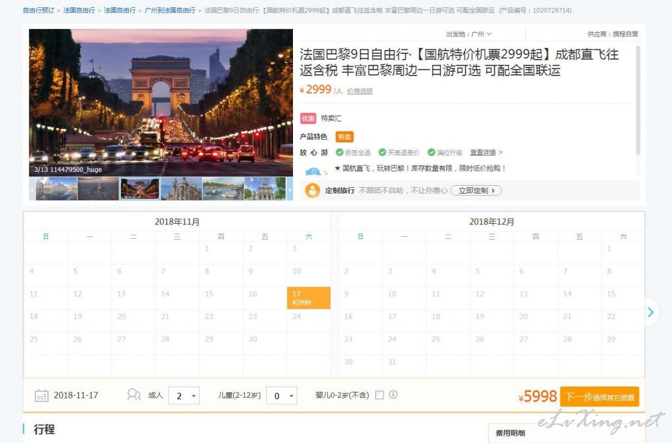The height and width of the screenshot is (443, 672).
Task: Click the 2018-11-17 departure date field
Action: (x=76, y=396)
